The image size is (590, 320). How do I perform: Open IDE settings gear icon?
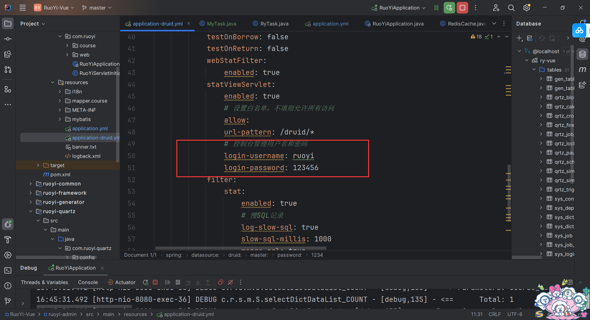click(x=527, y=8)
